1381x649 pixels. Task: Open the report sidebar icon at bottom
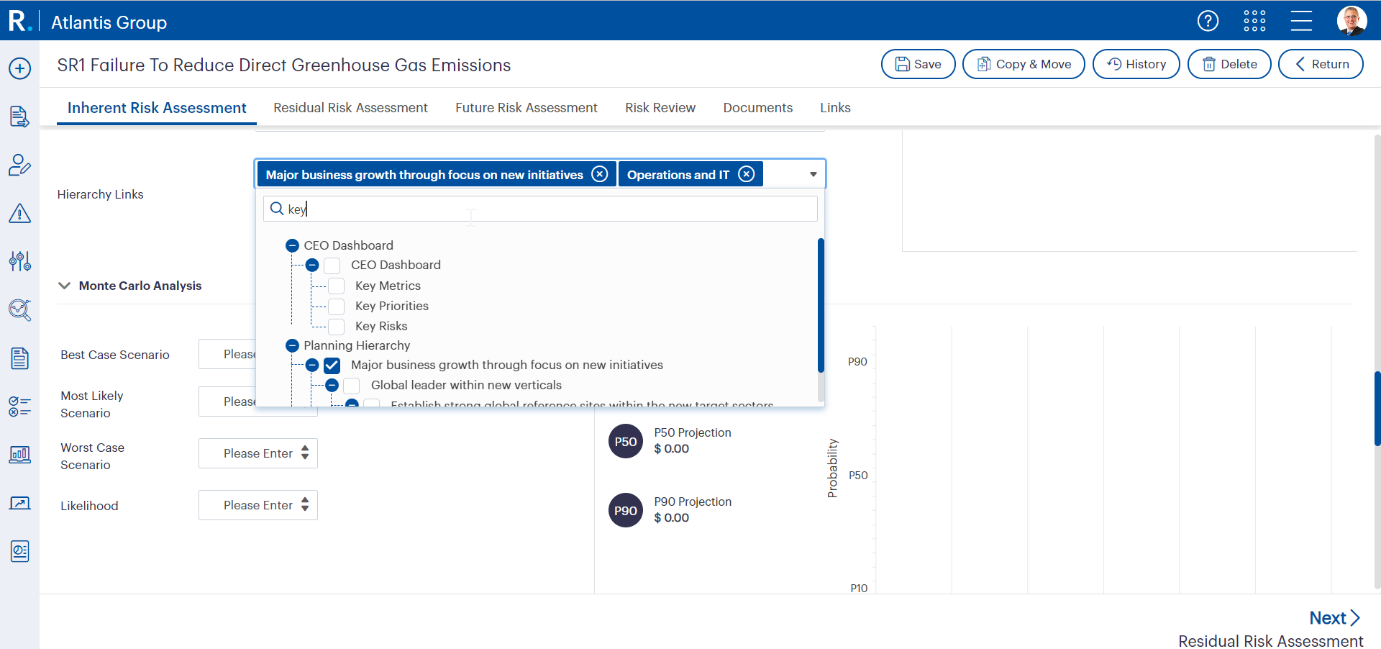tap(19, 551)
